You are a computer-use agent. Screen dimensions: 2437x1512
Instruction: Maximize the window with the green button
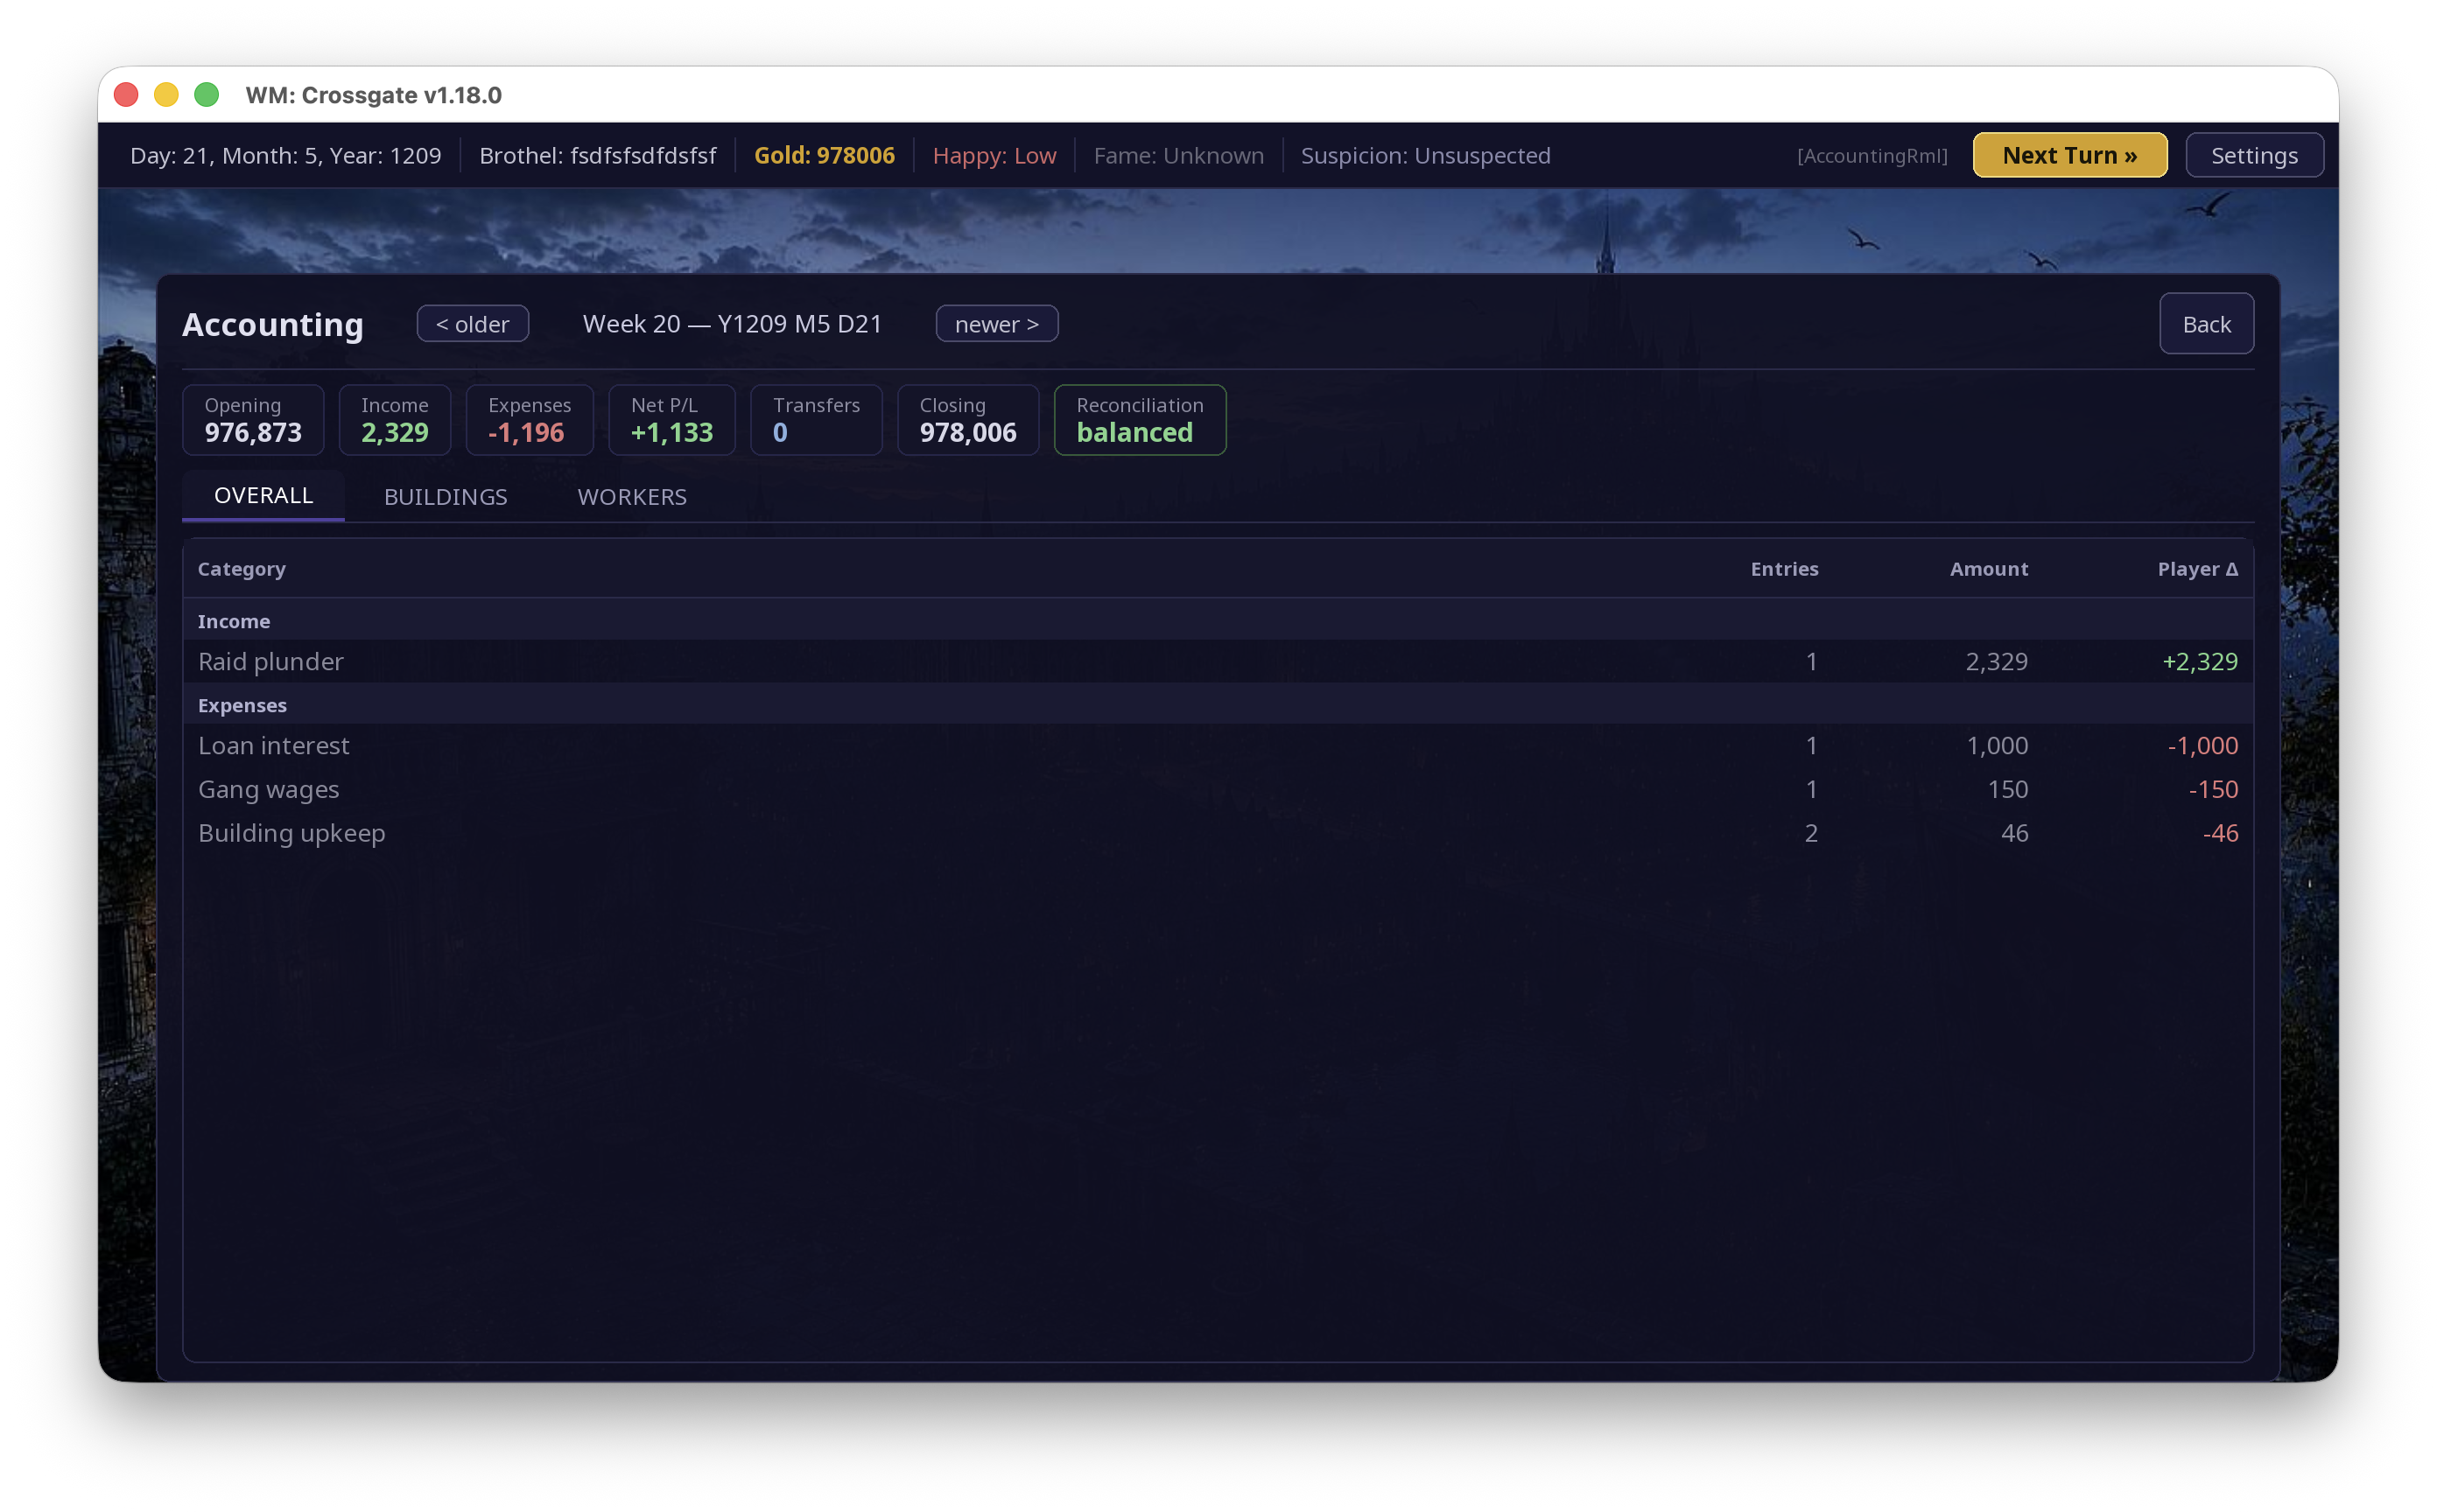click(206, 95)
